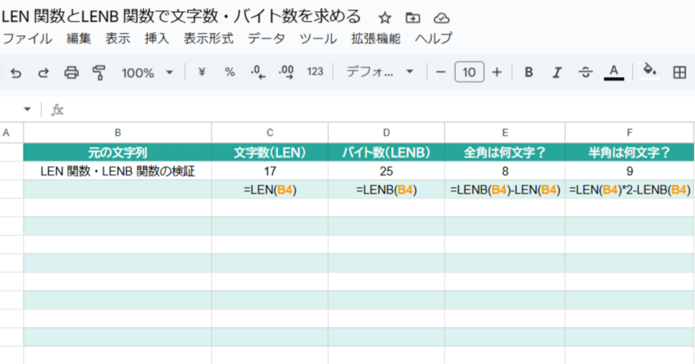Toggle Bold formatting

pos(528,72)
